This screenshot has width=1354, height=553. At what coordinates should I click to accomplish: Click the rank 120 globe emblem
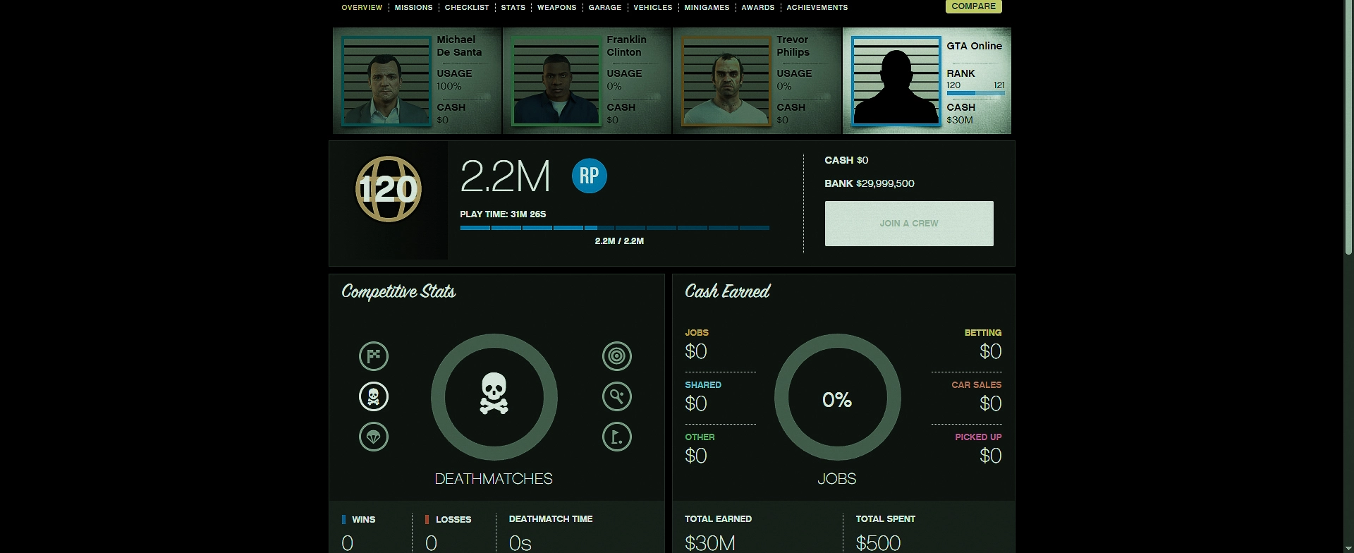[x=388, y=189]
